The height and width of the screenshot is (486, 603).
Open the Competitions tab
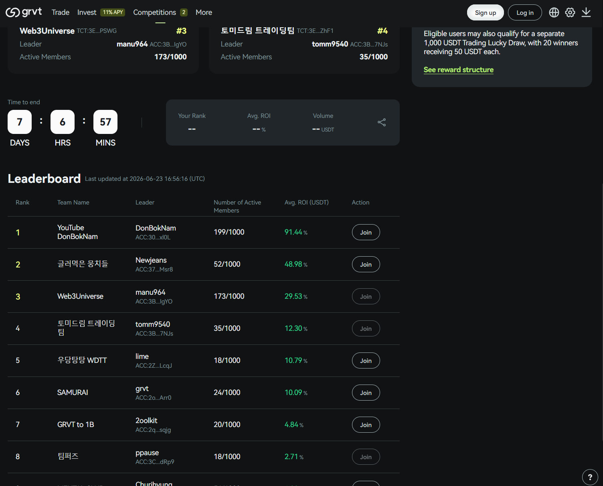pos(154,12)
